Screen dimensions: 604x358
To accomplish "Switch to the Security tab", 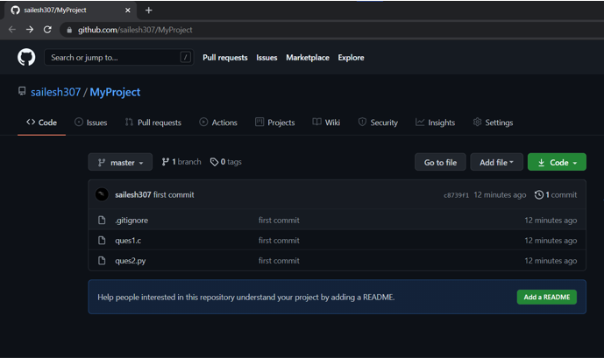I will 378,123.
